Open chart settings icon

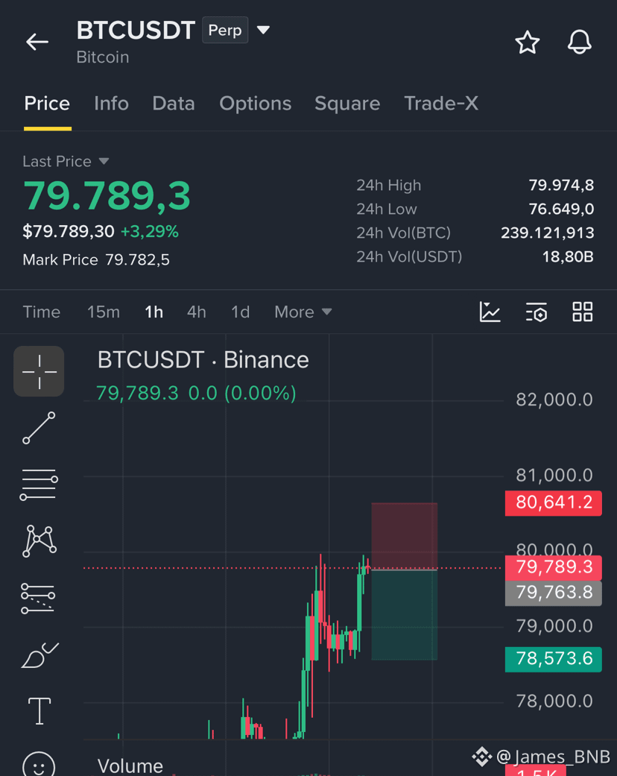(x=537, y=312)
